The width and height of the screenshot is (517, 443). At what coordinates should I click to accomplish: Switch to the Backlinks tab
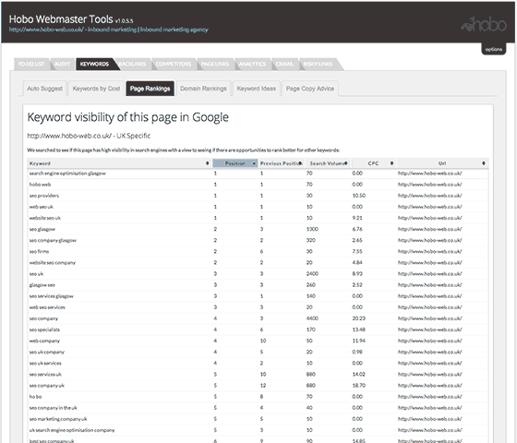[132, 64]
